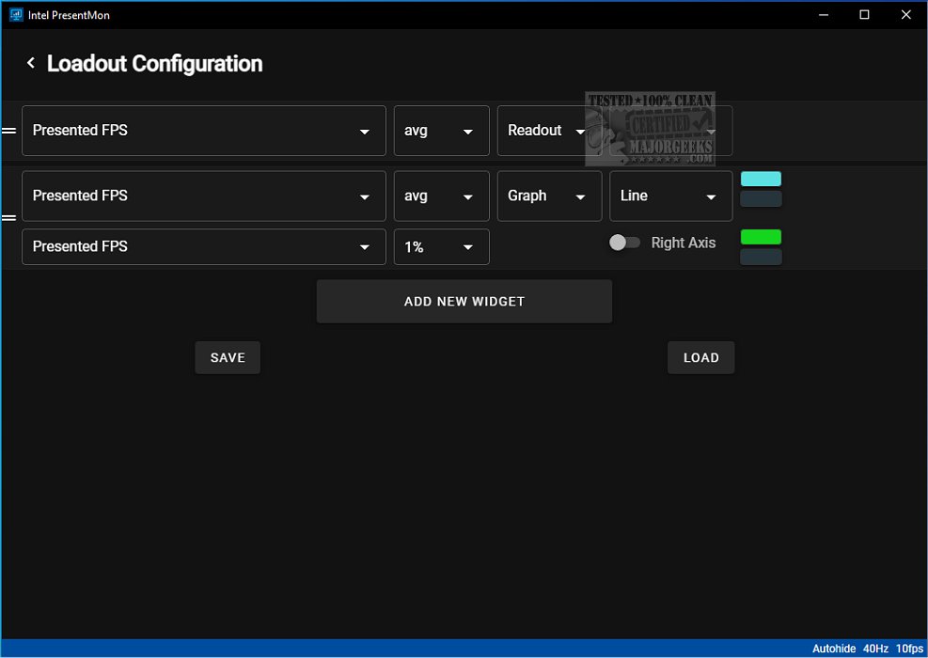Click the Intel PresentMon app icon in title bar
Viewport: 928px width, 658px height.
click(16, 15)
